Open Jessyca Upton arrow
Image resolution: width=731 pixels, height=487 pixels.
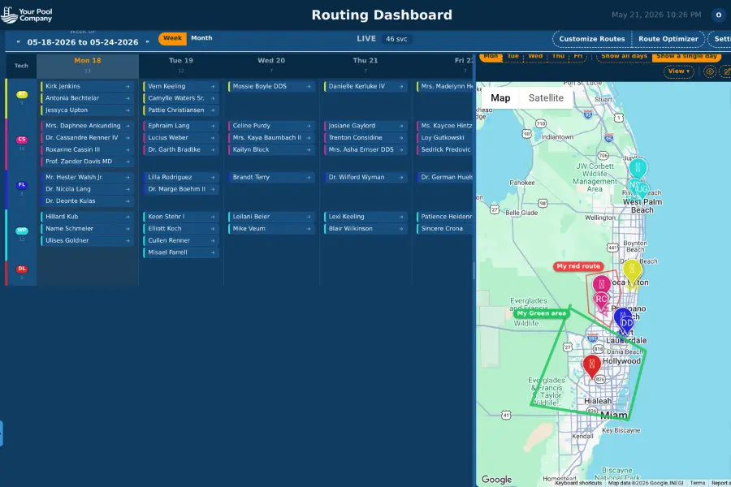(128, 110)
